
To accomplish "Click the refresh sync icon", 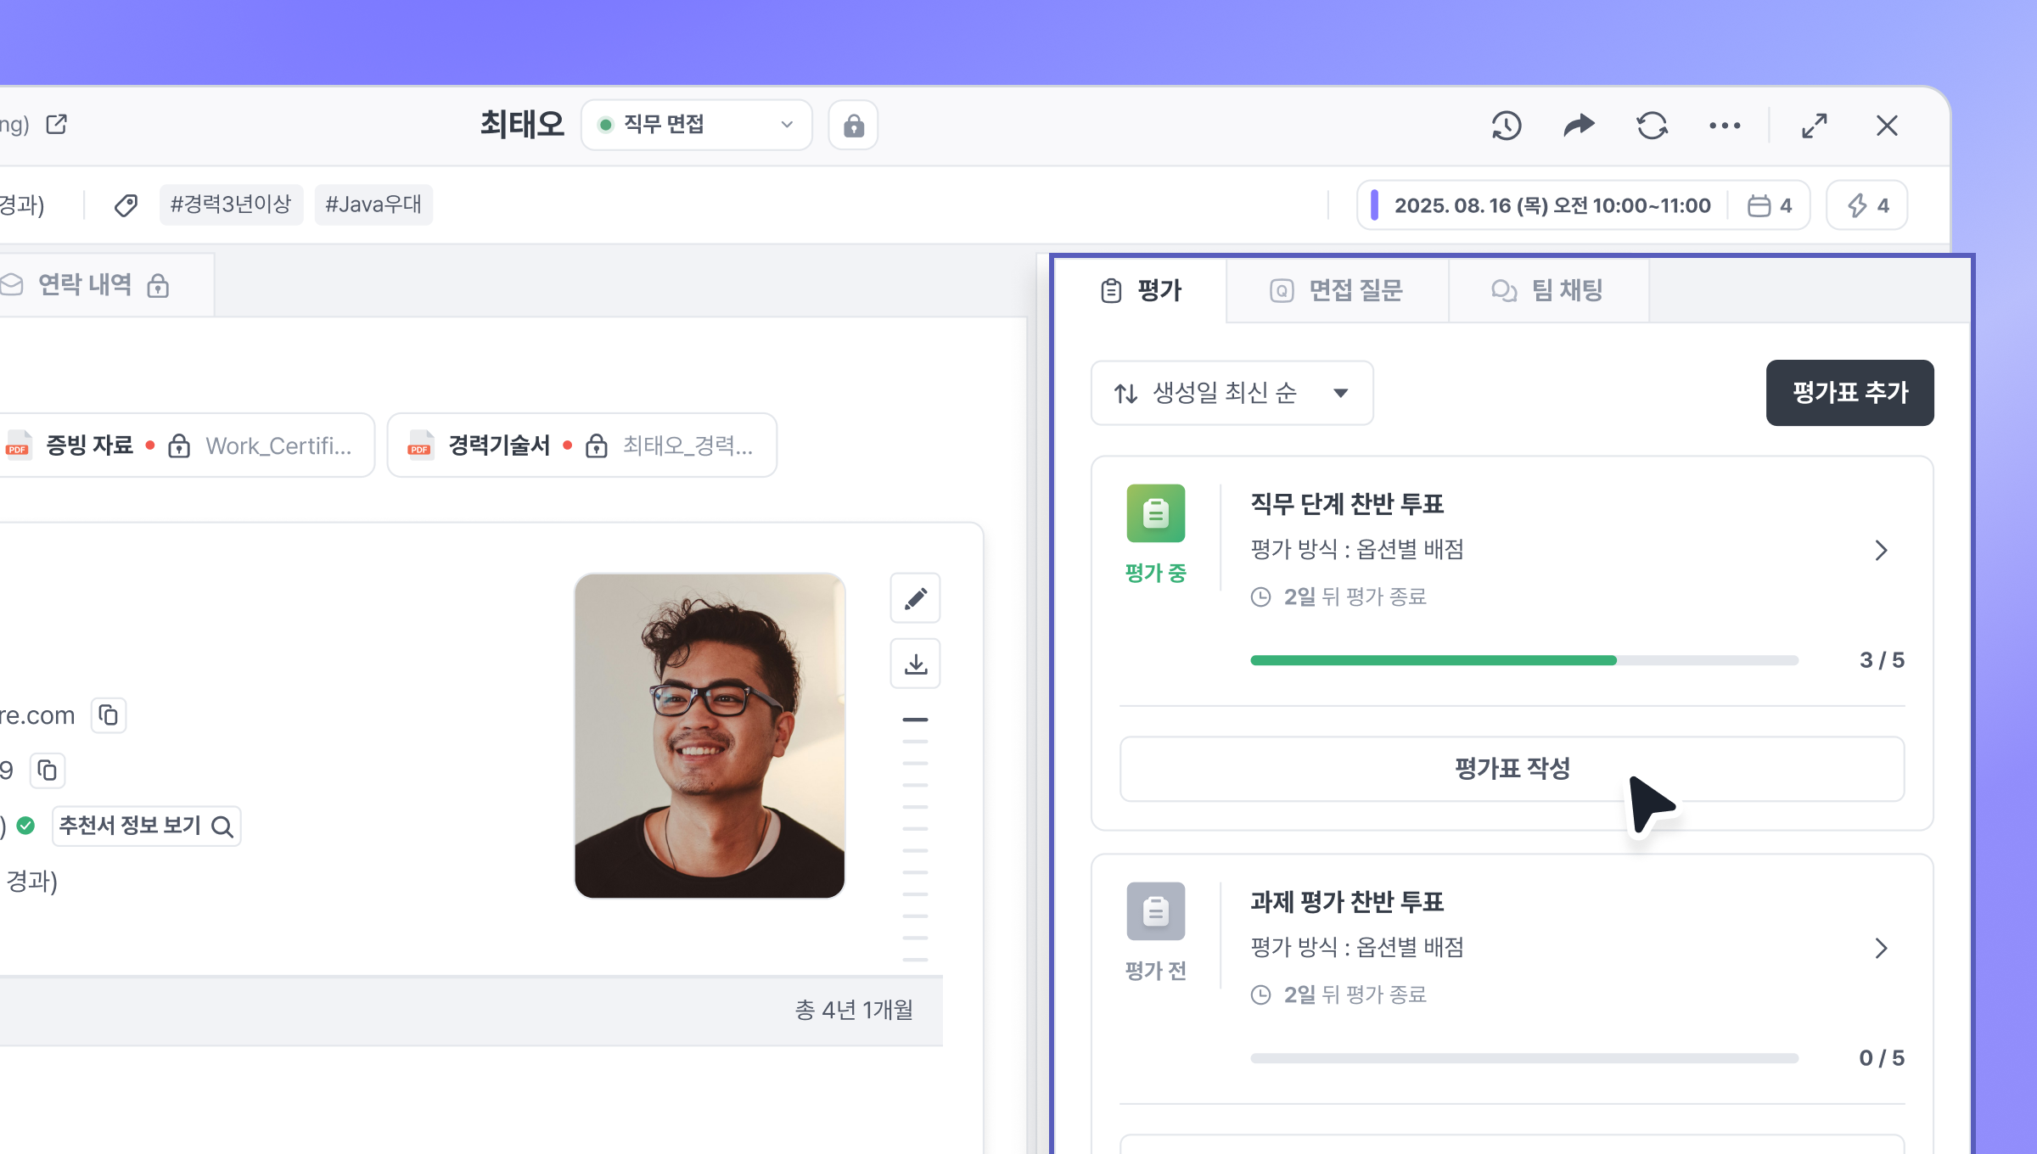I will 1652,126.
